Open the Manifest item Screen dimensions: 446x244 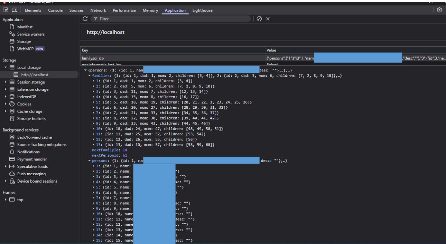tap(25, 27)
